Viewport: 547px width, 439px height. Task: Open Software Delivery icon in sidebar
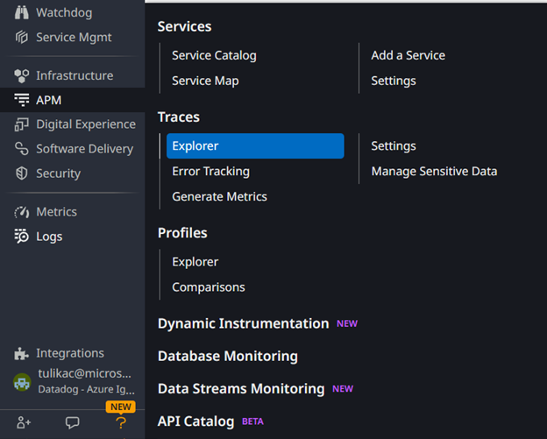pyautogui.click(x=22, y=149)
